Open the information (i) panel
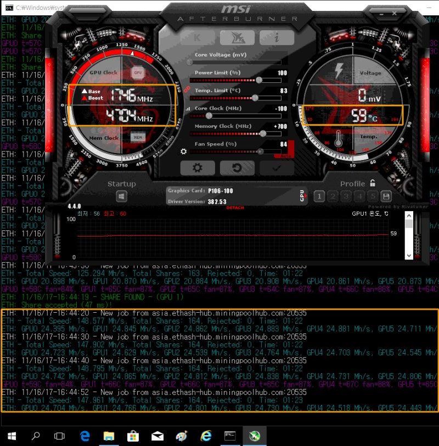Screen dimensions: 439x446 277,37
